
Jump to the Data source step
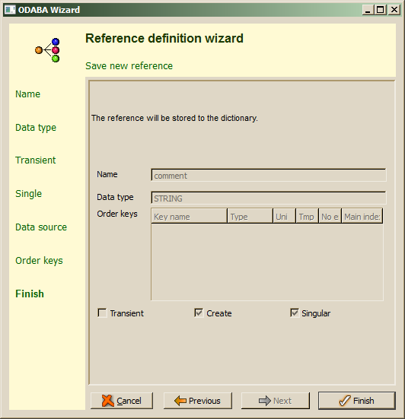41,227
